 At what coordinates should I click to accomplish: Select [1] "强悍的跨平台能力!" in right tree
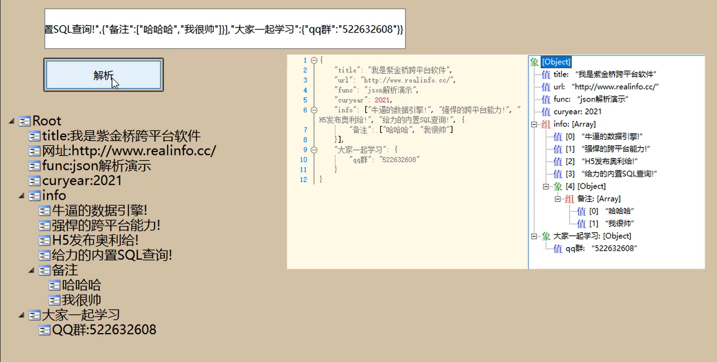click(x=608, y=149)
